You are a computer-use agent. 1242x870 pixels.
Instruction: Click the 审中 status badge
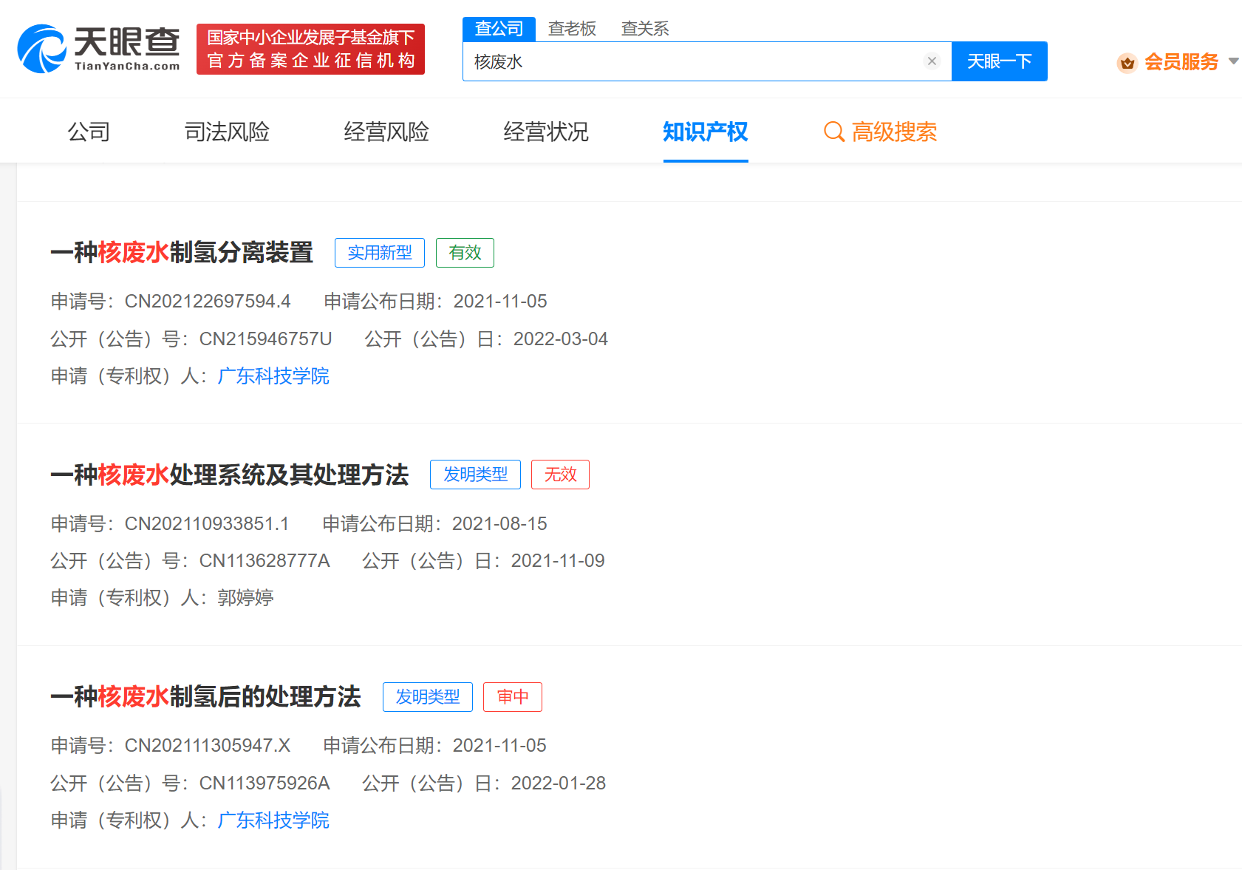[512, 696]
